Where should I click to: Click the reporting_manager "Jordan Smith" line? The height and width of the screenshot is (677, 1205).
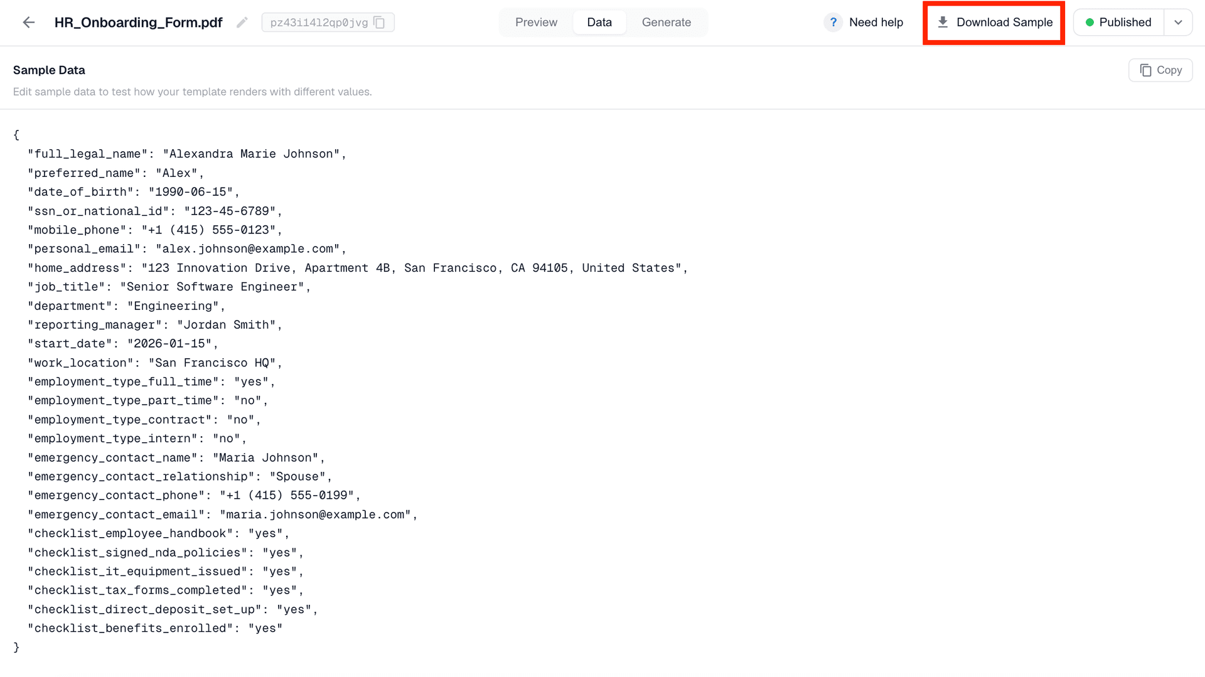pyautogui.click(x=154, y=324)
